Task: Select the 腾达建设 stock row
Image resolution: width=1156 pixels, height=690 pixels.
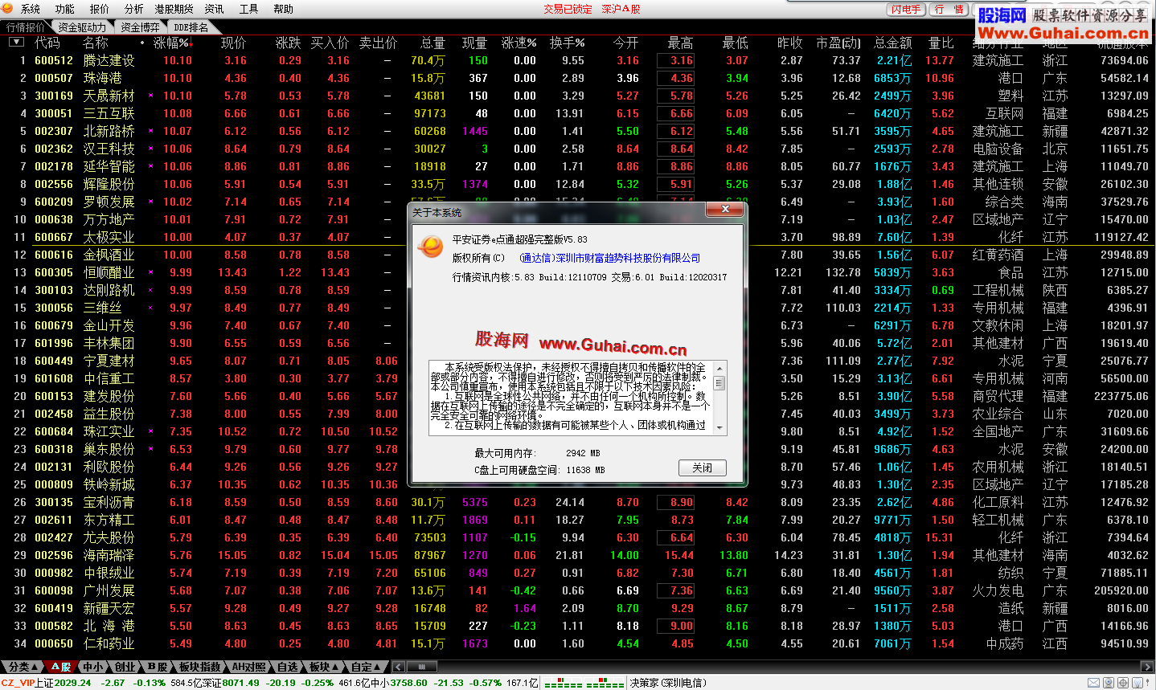Action: [x=578, y=60]
